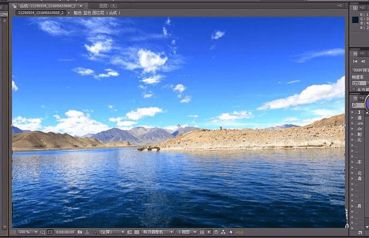Click the scroll down arrow on left panel
Viewport: 369px width, 238px height.
pos(5,227)
